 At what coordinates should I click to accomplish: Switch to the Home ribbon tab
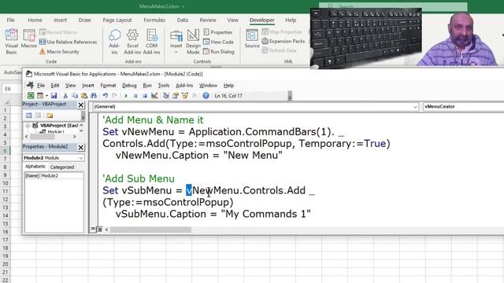[35, 20]
